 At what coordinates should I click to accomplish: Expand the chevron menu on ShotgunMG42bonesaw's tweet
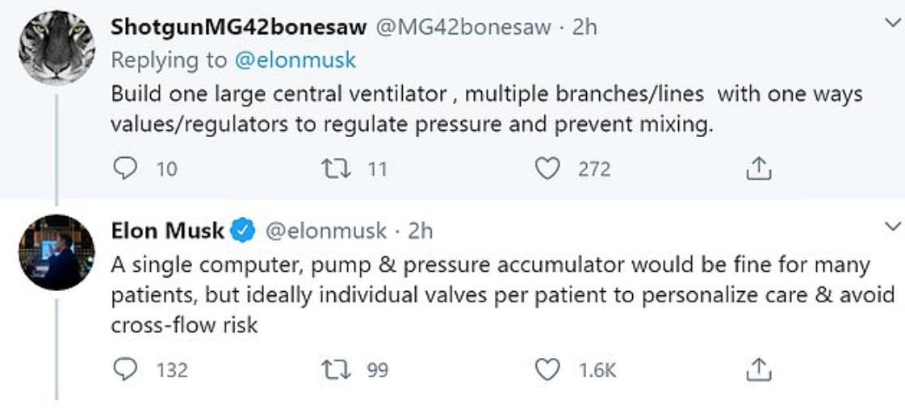point(892,23)
